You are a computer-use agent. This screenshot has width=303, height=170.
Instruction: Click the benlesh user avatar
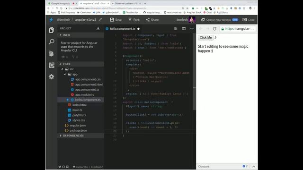click(192, 20)
